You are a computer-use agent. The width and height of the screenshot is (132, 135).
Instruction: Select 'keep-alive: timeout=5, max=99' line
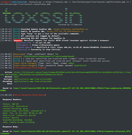pyautogui.click(x=19, y=115)
